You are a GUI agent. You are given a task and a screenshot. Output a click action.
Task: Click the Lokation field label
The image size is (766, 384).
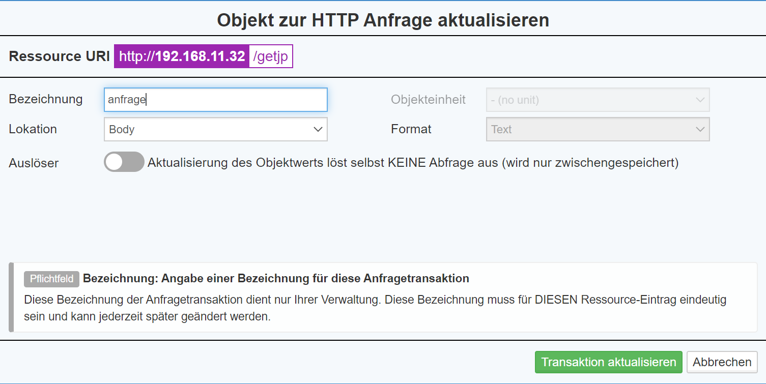click(33, 129)
